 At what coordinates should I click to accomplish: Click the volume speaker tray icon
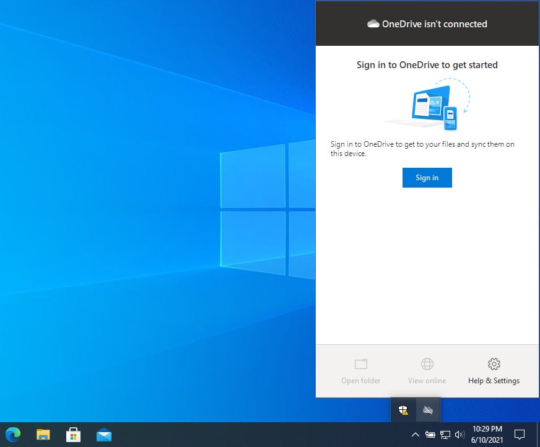[x=459, y=435]
